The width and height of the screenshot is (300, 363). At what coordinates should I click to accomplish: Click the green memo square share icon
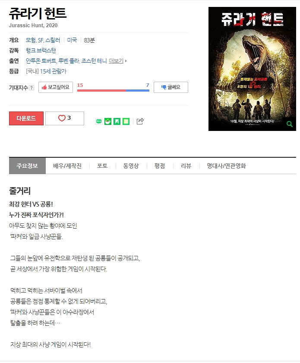(x=126, y=121)
